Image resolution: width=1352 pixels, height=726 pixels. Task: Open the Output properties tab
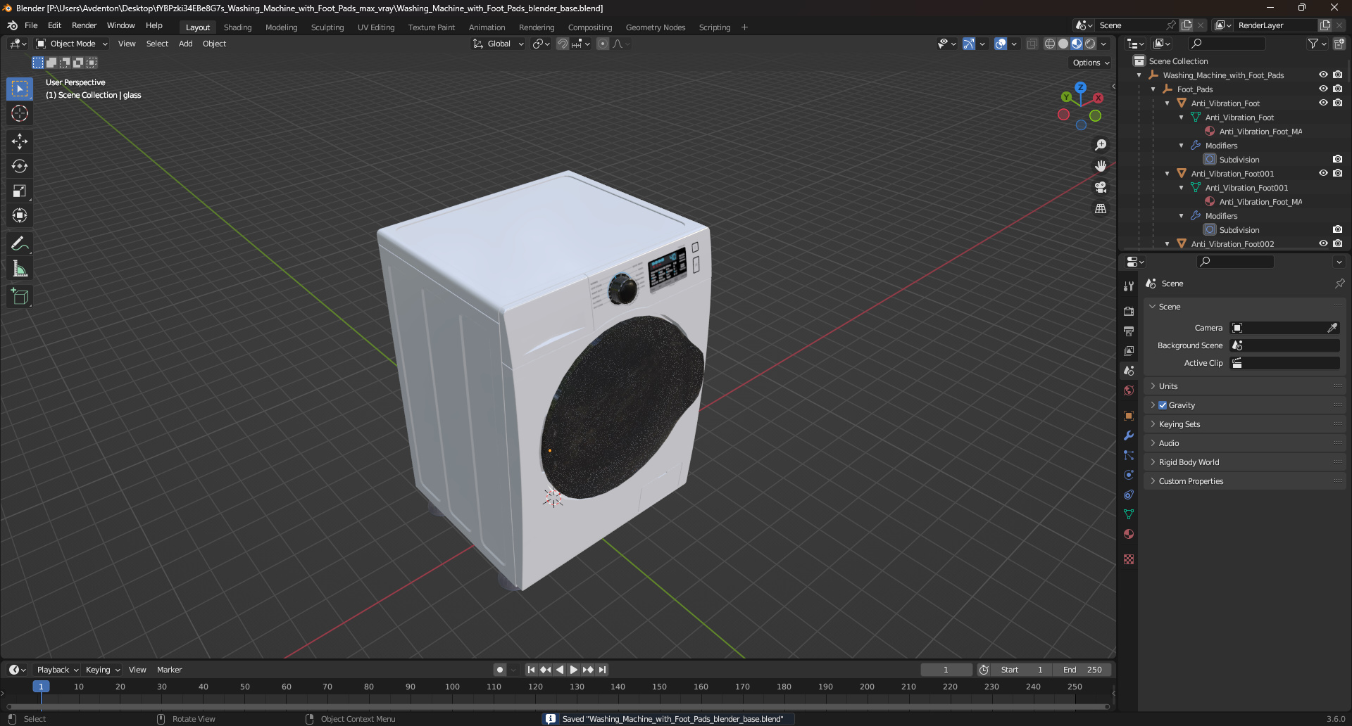(1129, 331)
